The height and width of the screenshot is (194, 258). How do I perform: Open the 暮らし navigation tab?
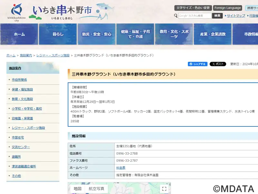click(58, 34)
